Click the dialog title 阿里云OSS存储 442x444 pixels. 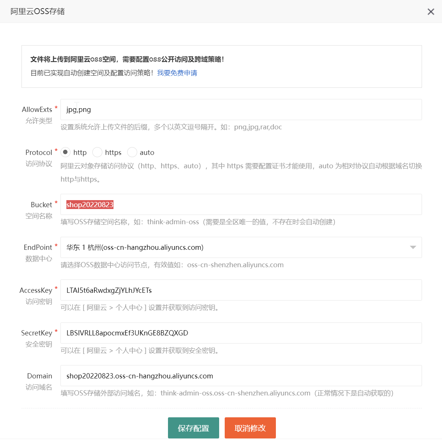[38, 11]
